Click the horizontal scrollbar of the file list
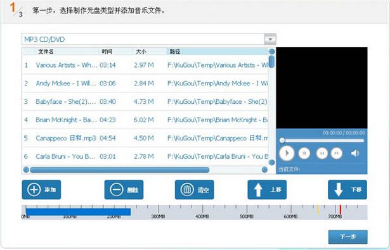The width and height of the screenshot is (390, 250). coord(119,170)
